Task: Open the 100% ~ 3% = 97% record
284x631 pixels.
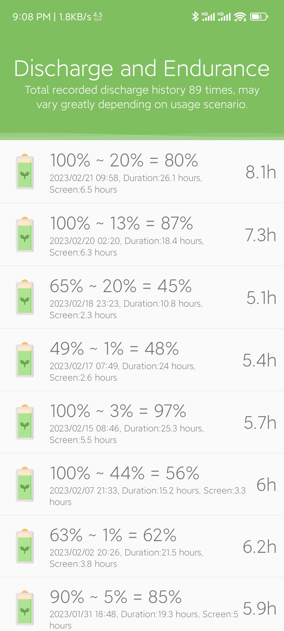Action: [142, 422]
